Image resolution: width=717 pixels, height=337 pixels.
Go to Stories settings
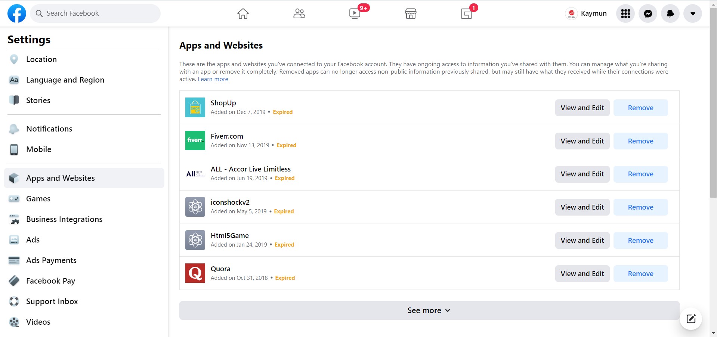pos(38,100)
